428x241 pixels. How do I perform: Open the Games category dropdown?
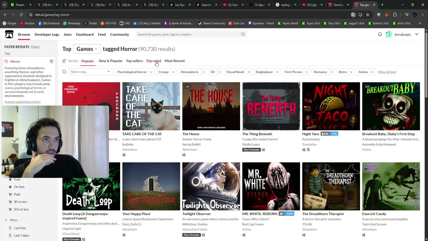coord(87,49)
